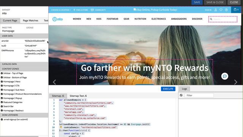Viewport: 243px width, 137px height.
Task: Open the Women menu
Action: pyautogui.click(x=77, y=19)
